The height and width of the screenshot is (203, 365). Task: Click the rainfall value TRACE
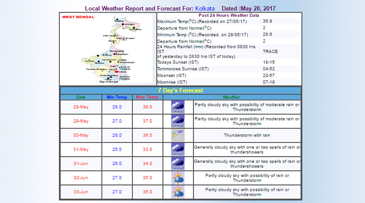(x=270, y=52)
